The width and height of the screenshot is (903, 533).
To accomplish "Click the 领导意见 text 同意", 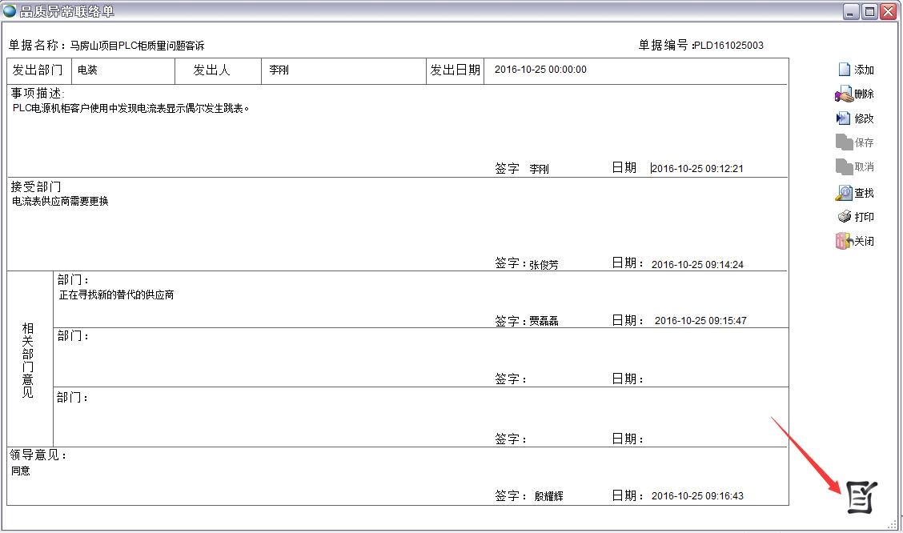I will tap(21, 471).
